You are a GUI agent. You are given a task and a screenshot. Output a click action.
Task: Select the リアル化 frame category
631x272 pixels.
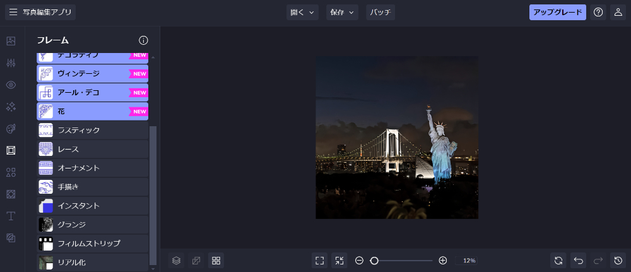point(93,263)
